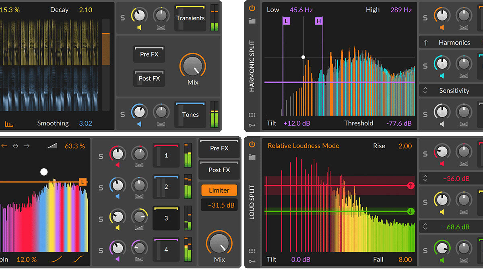483x272 pixels.
Task: Select the Transients chain slot
Action: 190,18
